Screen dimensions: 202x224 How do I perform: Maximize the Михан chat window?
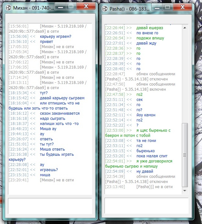click(x=71, y=6)
